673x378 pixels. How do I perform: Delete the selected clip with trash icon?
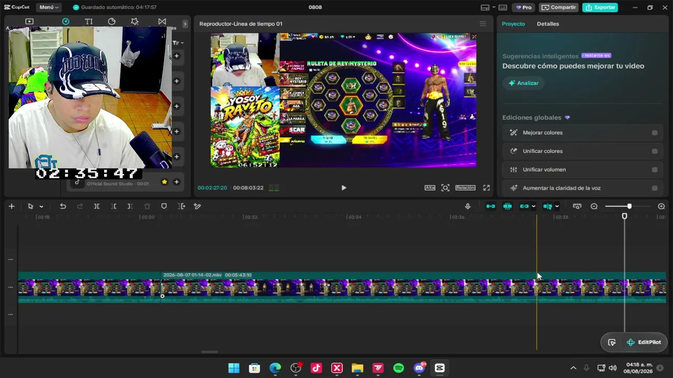147,206
